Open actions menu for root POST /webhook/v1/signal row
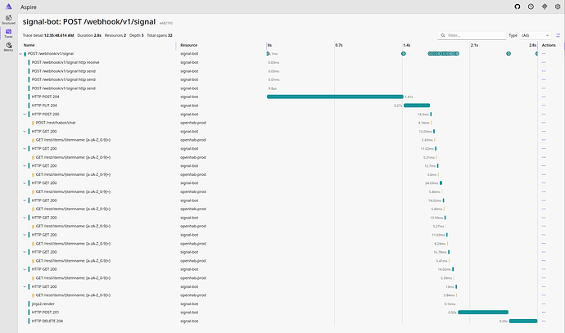565x333 pixels. coord(544,54)
